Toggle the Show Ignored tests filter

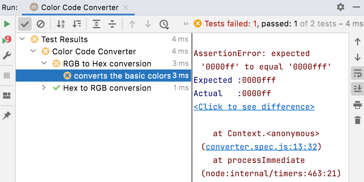(41, 24)
